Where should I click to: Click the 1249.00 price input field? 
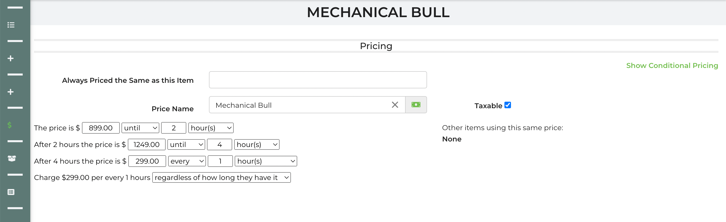point(146,145)
